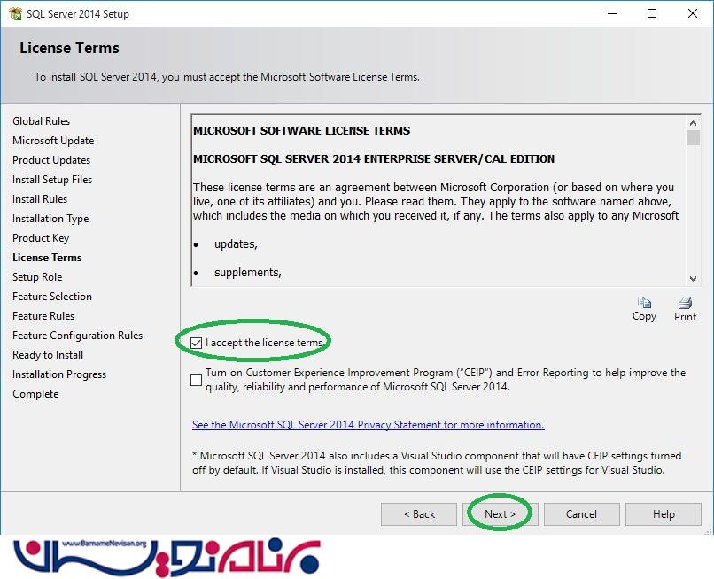Screen dimensions: 714x579
Task: Click the license text scrollbar up arrow
Action: click(693, 123)
